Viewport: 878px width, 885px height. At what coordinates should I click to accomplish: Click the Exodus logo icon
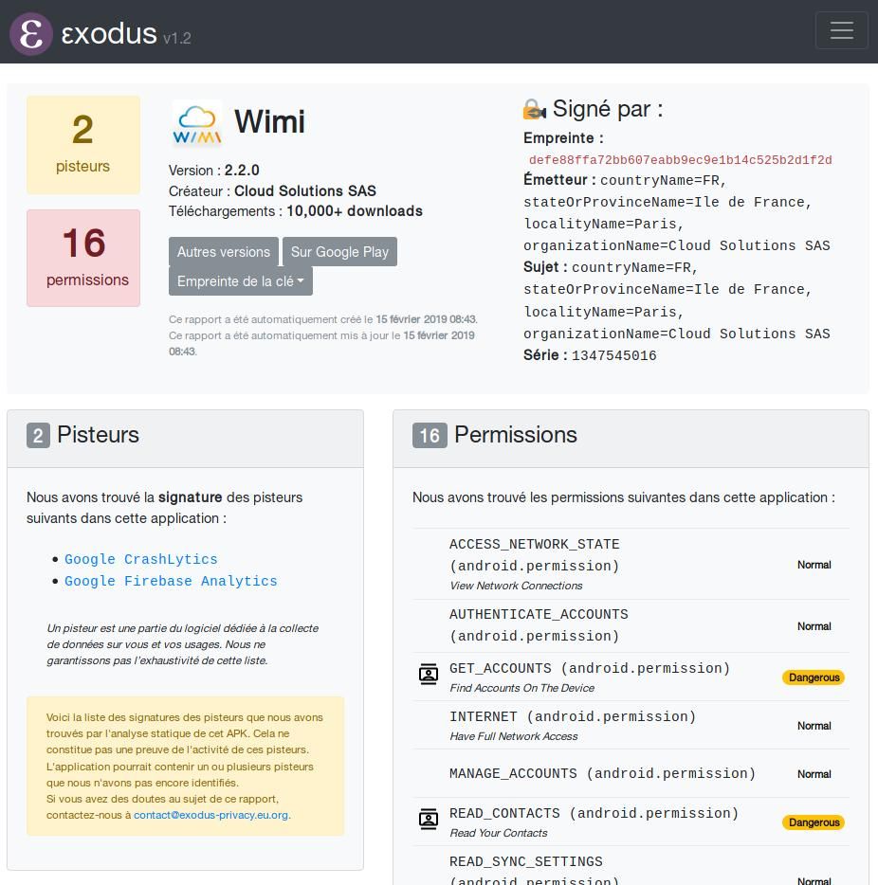[30, 33]
